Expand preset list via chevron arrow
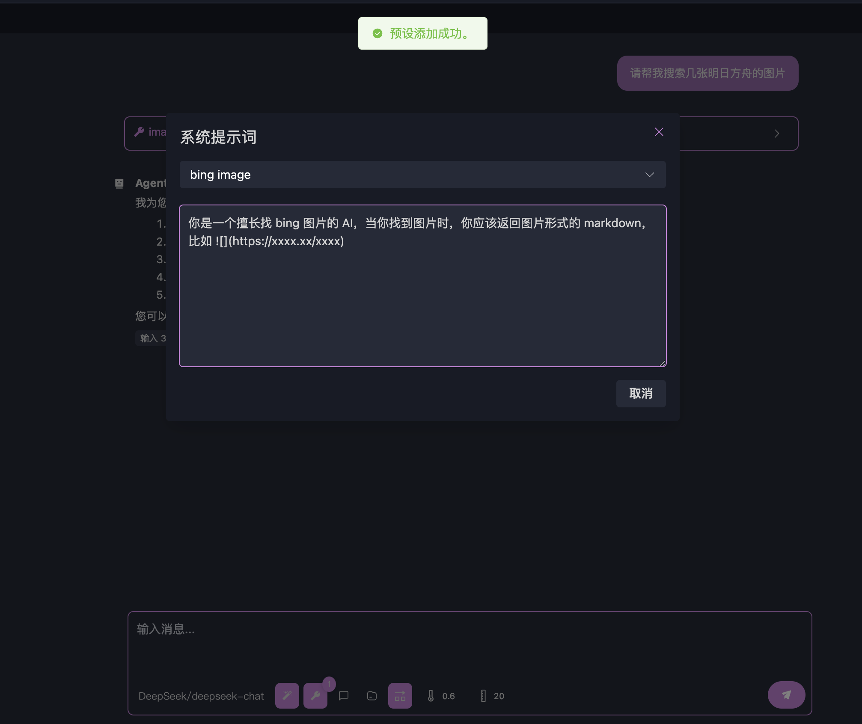Image resolution: width=862 pixels, height=724 pixels. pos(649,175)
